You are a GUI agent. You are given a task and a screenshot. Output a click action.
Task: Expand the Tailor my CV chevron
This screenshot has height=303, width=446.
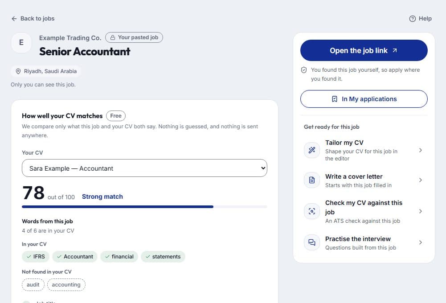[x=421, y=150]
